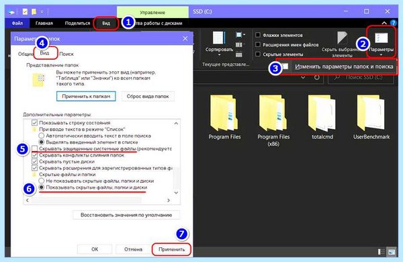
Task: Toggle Показывать строку состояния checkbox
Action: 34,123
